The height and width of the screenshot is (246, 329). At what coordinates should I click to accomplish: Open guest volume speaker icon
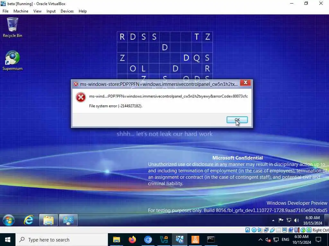pyautogui.click(x=297, y=220)
